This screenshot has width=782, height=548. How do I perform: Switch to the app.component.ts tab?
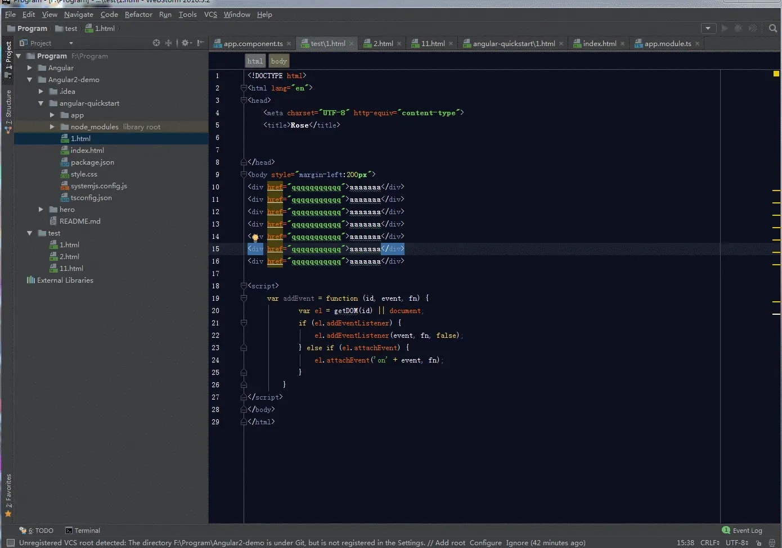253,43
